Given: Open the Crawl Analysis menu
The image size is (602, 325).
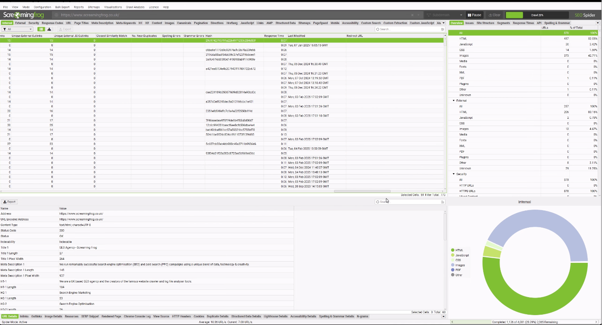Looking at the screenshot, I should point(135,7).
